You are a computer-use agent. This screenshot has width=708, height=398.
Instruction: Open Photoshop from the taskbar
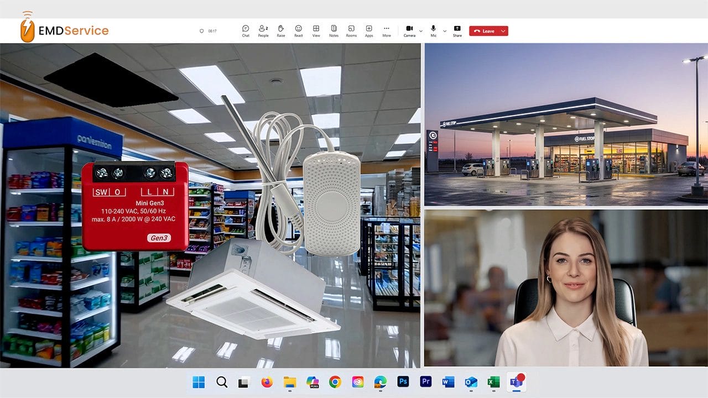point(403,382)
